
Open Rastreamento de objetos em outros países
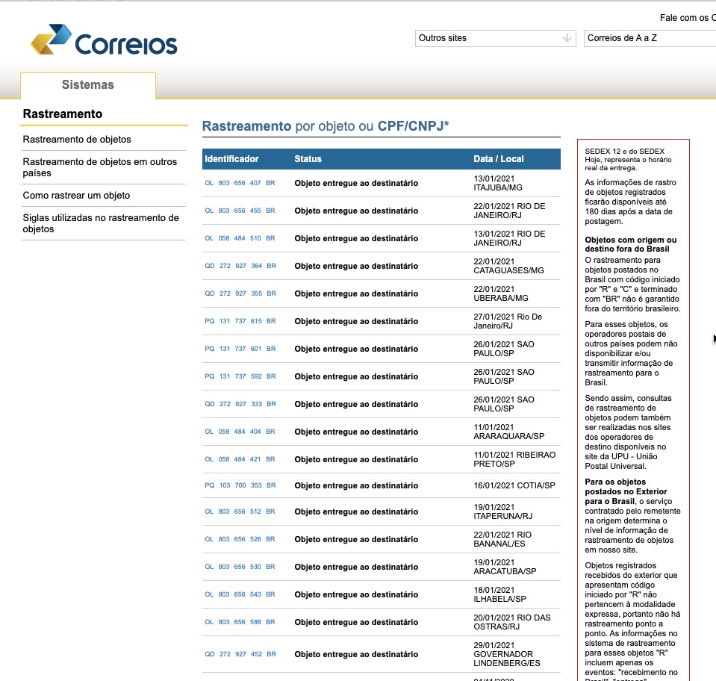coord(100,167)
